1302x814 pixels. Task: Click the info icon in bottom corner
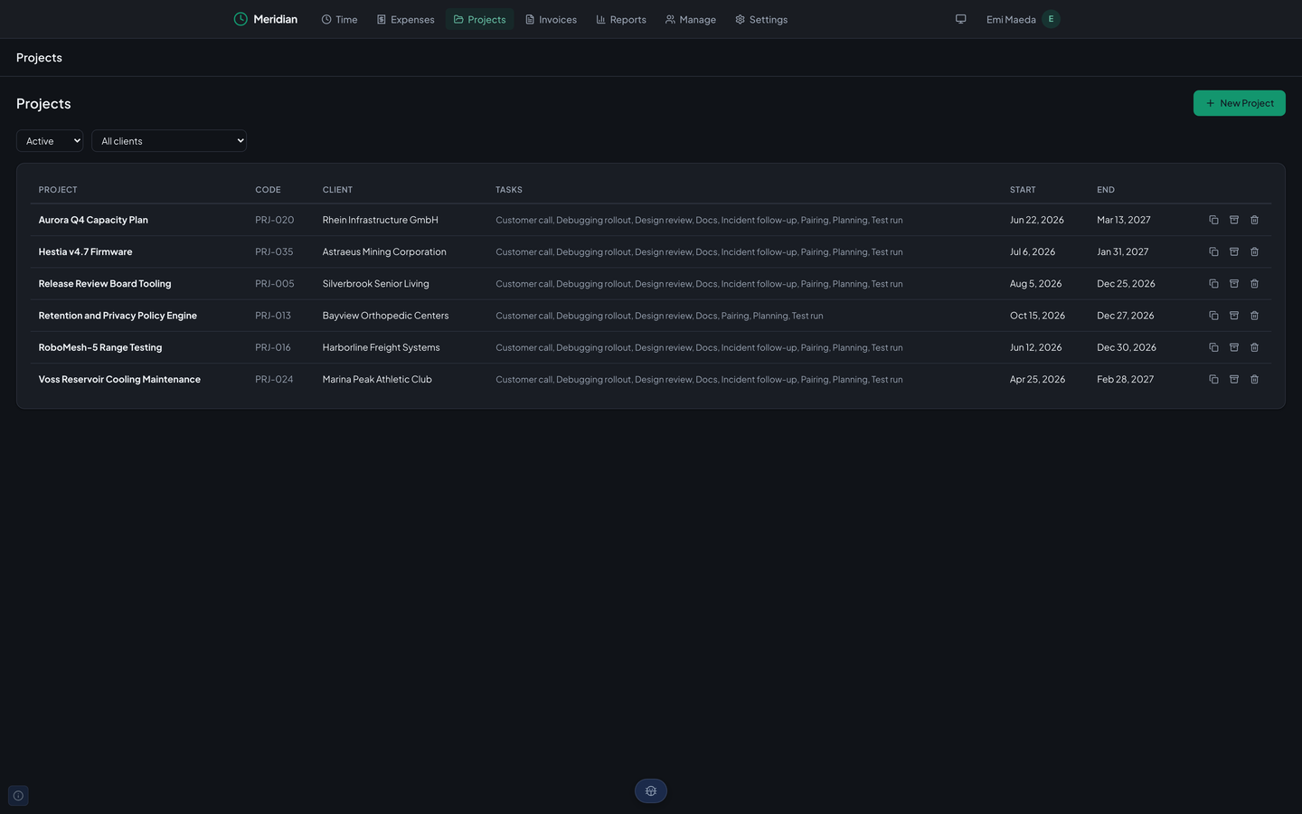(18, 796)
